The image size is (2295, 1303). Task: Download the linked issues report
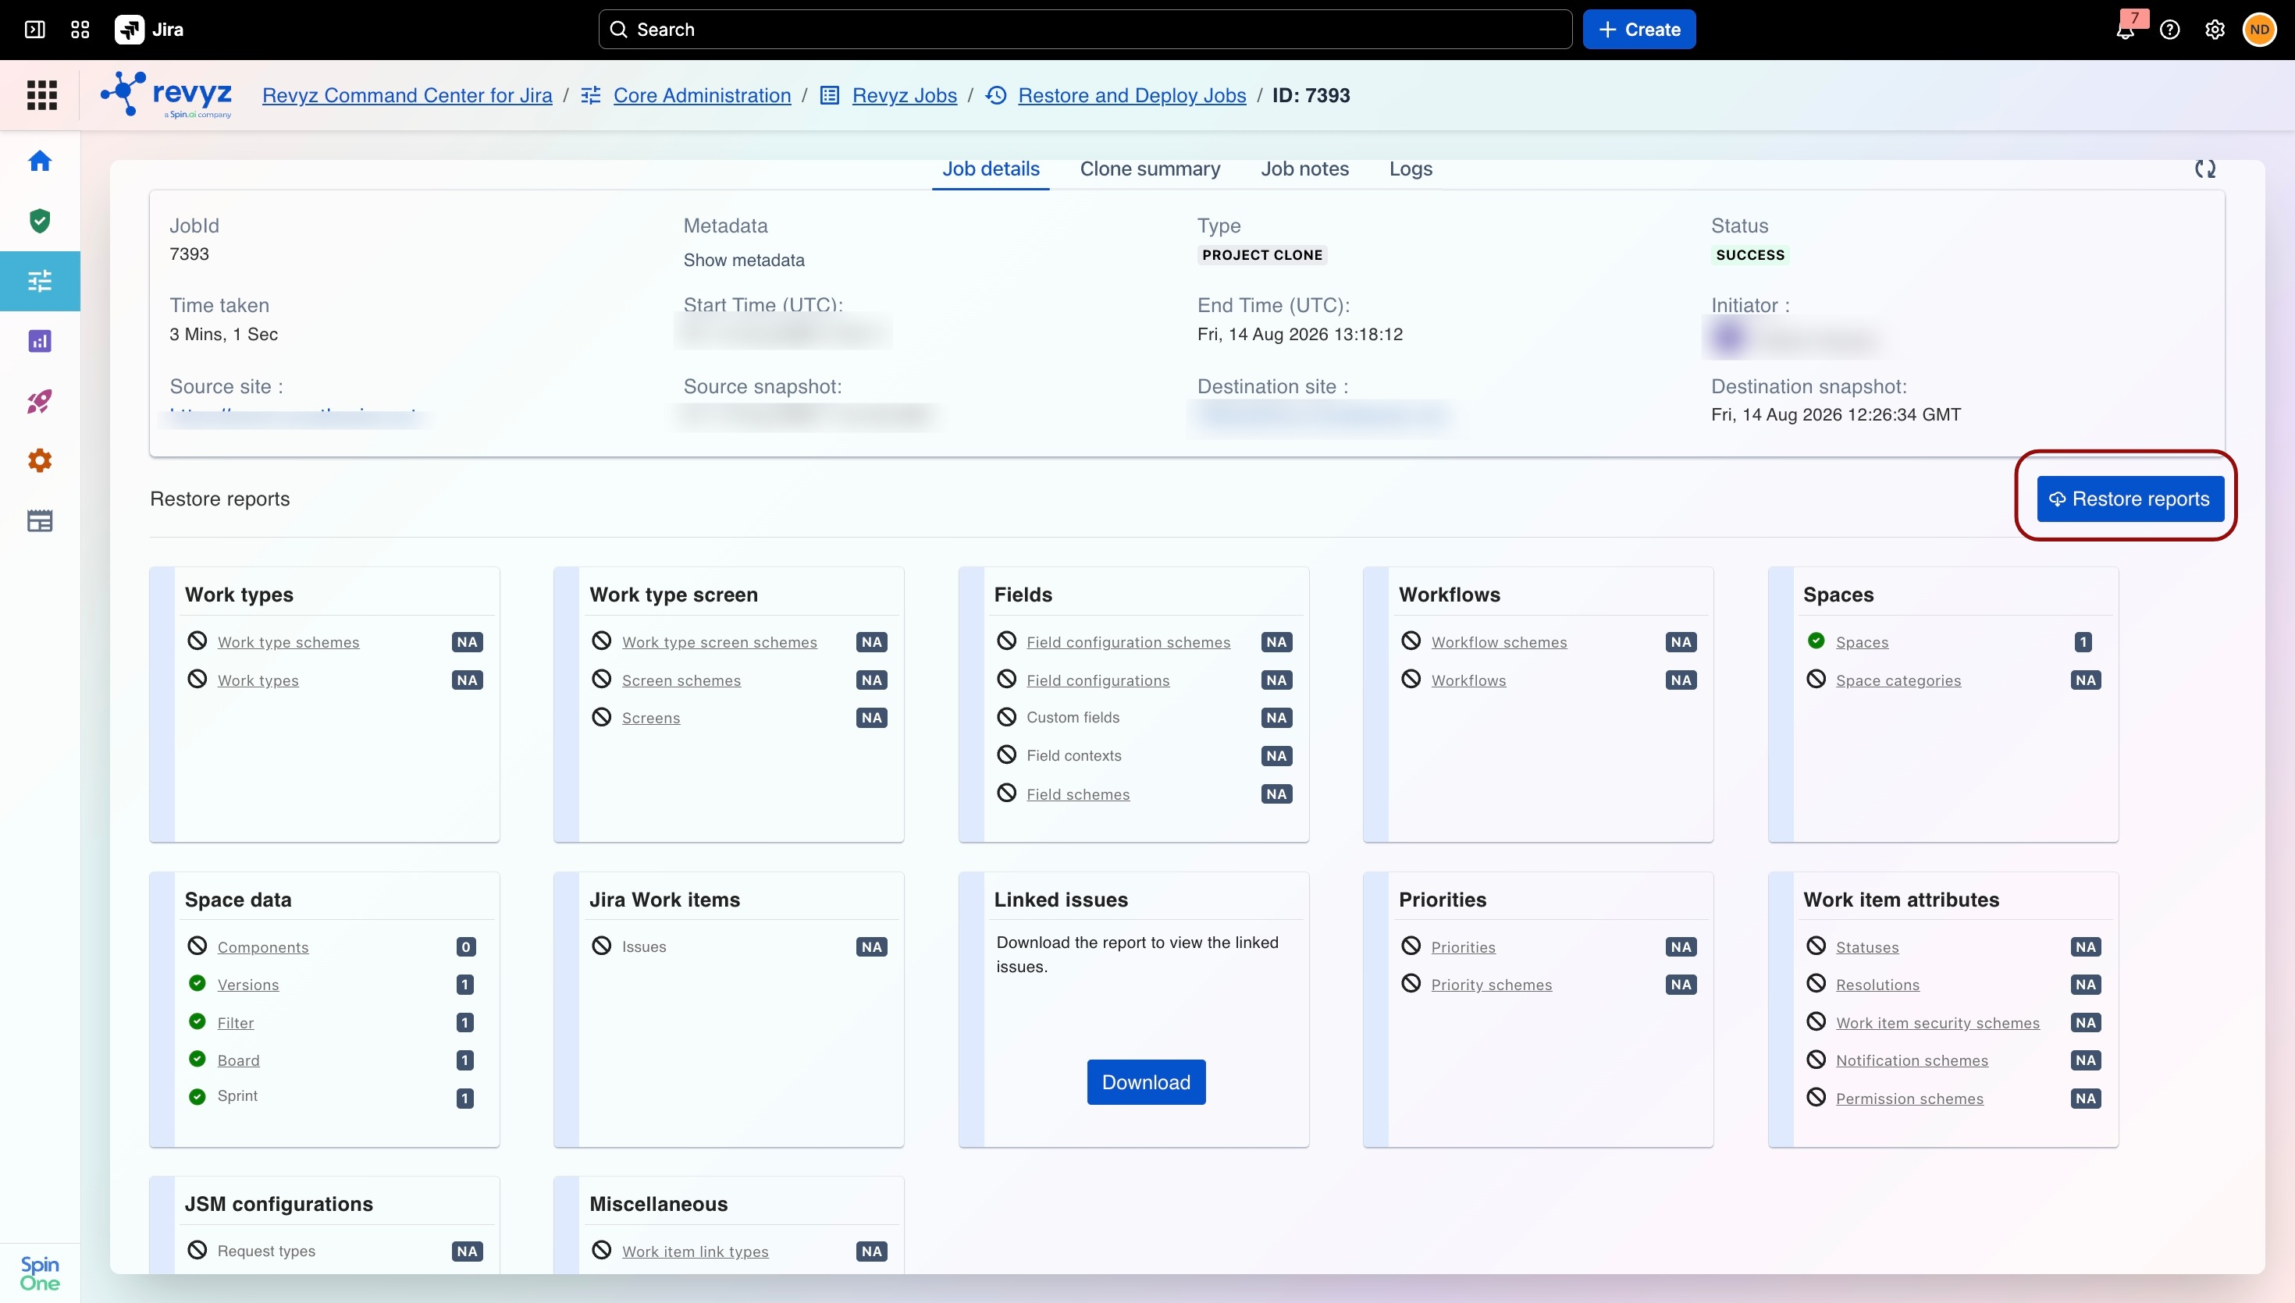tap(1147, 1083)
